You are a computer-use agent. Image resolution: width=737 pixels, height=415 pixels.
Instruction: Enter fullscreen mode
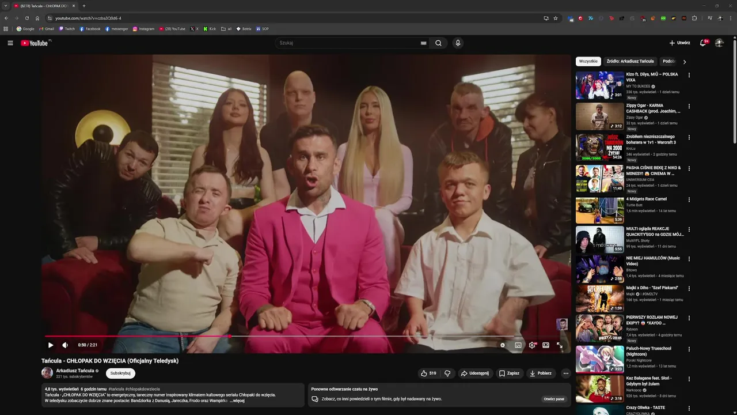[x=560, y=345]
